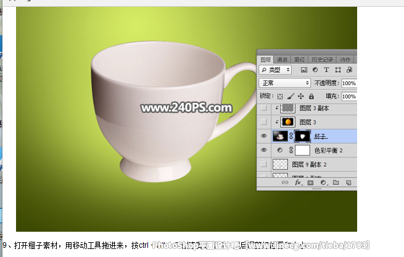Toggle lock transparent pixels icon

[x=280, y=97]
